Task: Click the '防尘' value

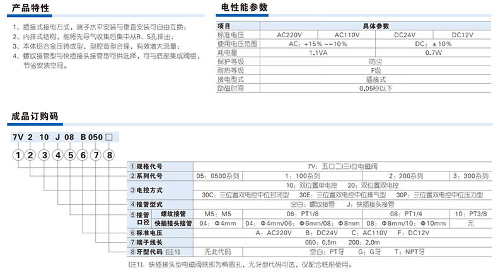Action: [376, 62]
